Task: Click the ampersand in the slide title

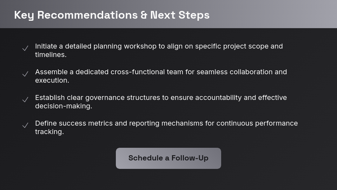Action: [144, 15]
